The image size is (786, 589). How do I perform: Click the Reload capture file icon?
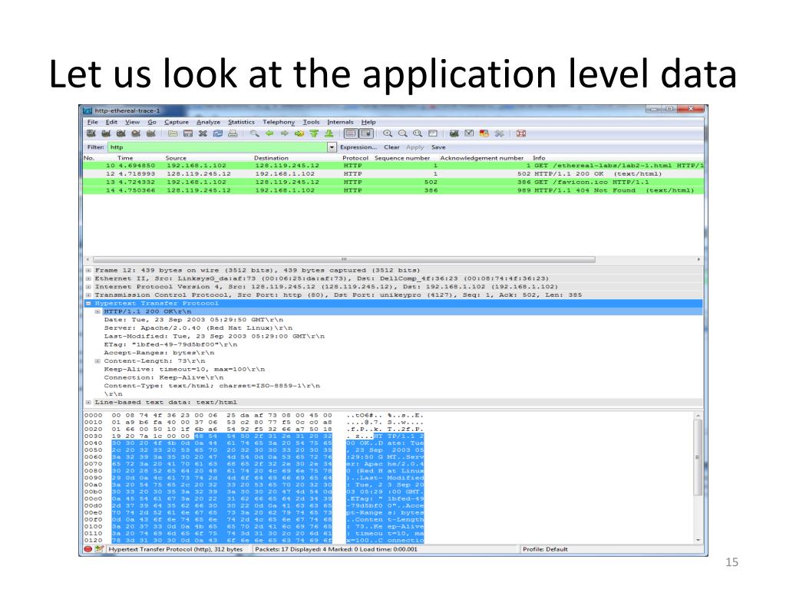coord(216,134)
